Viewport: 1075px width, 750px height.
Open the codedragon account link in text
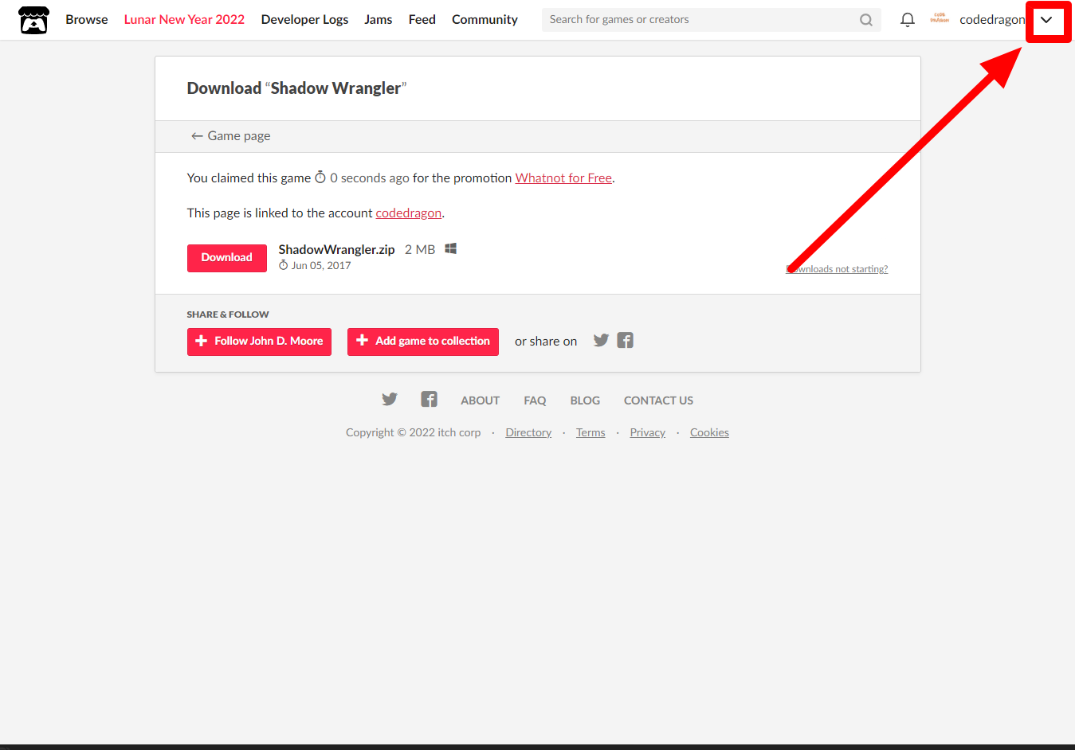coord(409,213)
